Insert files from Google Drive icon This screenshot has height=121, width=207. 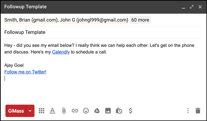click(97, 111)
